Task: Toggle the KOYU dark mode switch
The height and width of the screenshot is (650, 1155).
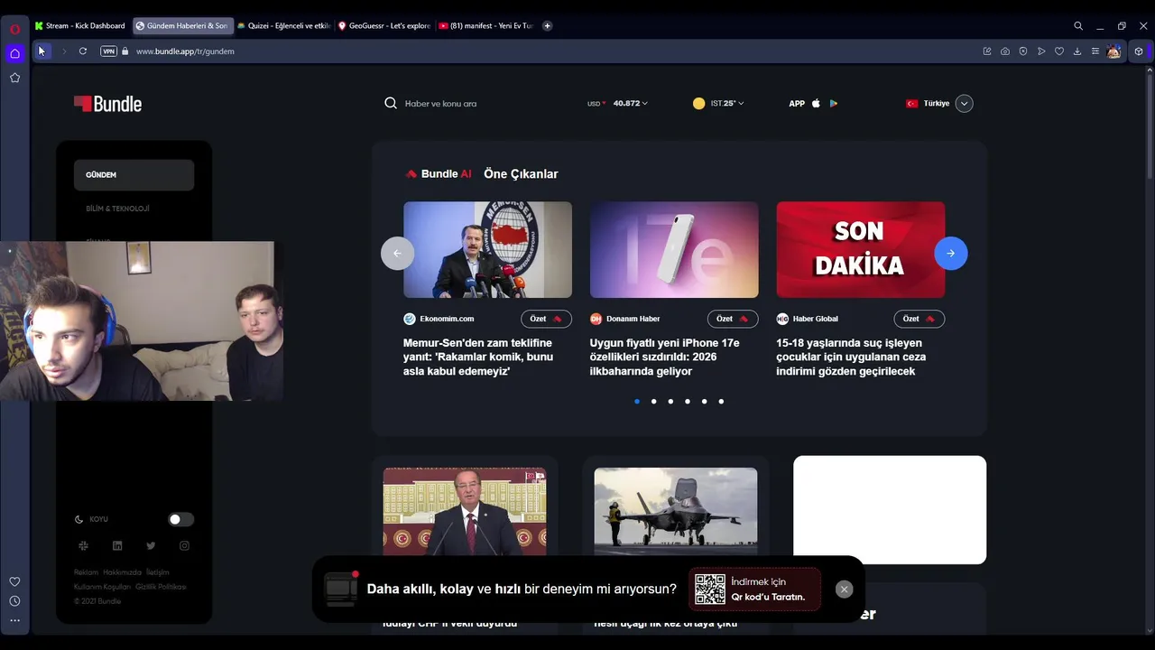Action: click(x=180, y=519)
